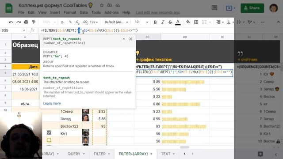Click the Запад face thumbnail

85,118
